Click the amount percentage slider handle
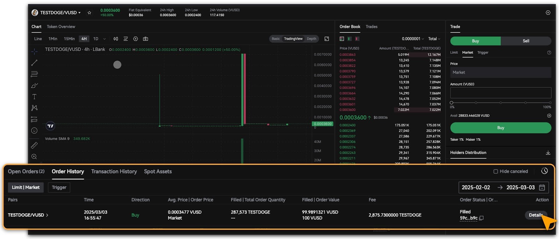The width and height of the screenshot is (559, 239). point(451,103)
